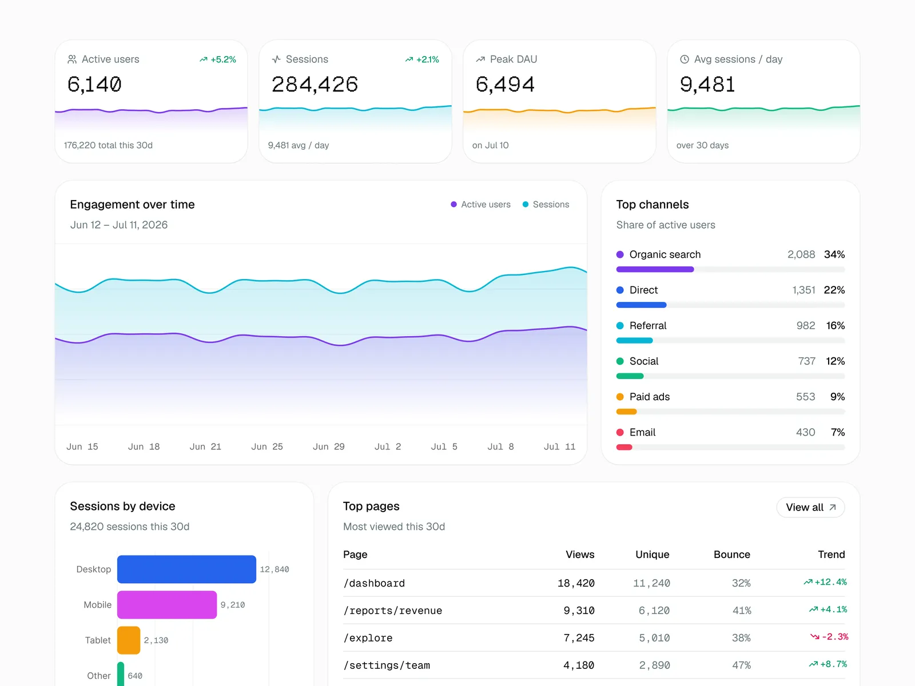Toggle the Active users legend series
Image resolution: width=915 pixels, height=686 pixels.
480,205
